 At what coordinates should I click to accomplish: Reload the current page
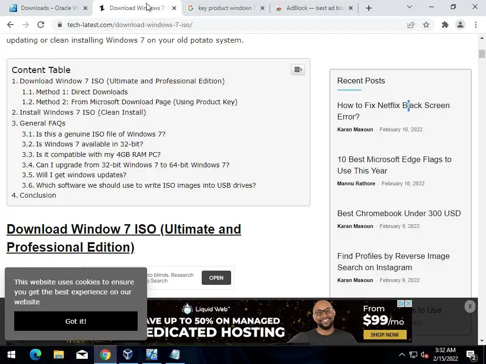(41, 25)
